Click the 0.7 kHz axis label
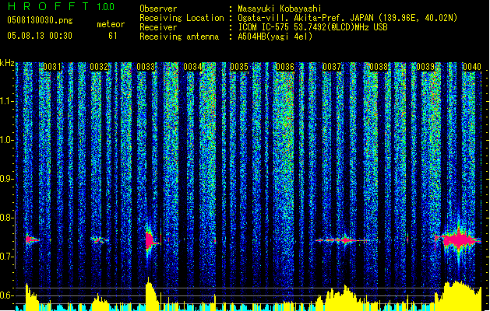The height and width of the screenshot is (311, 490). coord(7,257)
